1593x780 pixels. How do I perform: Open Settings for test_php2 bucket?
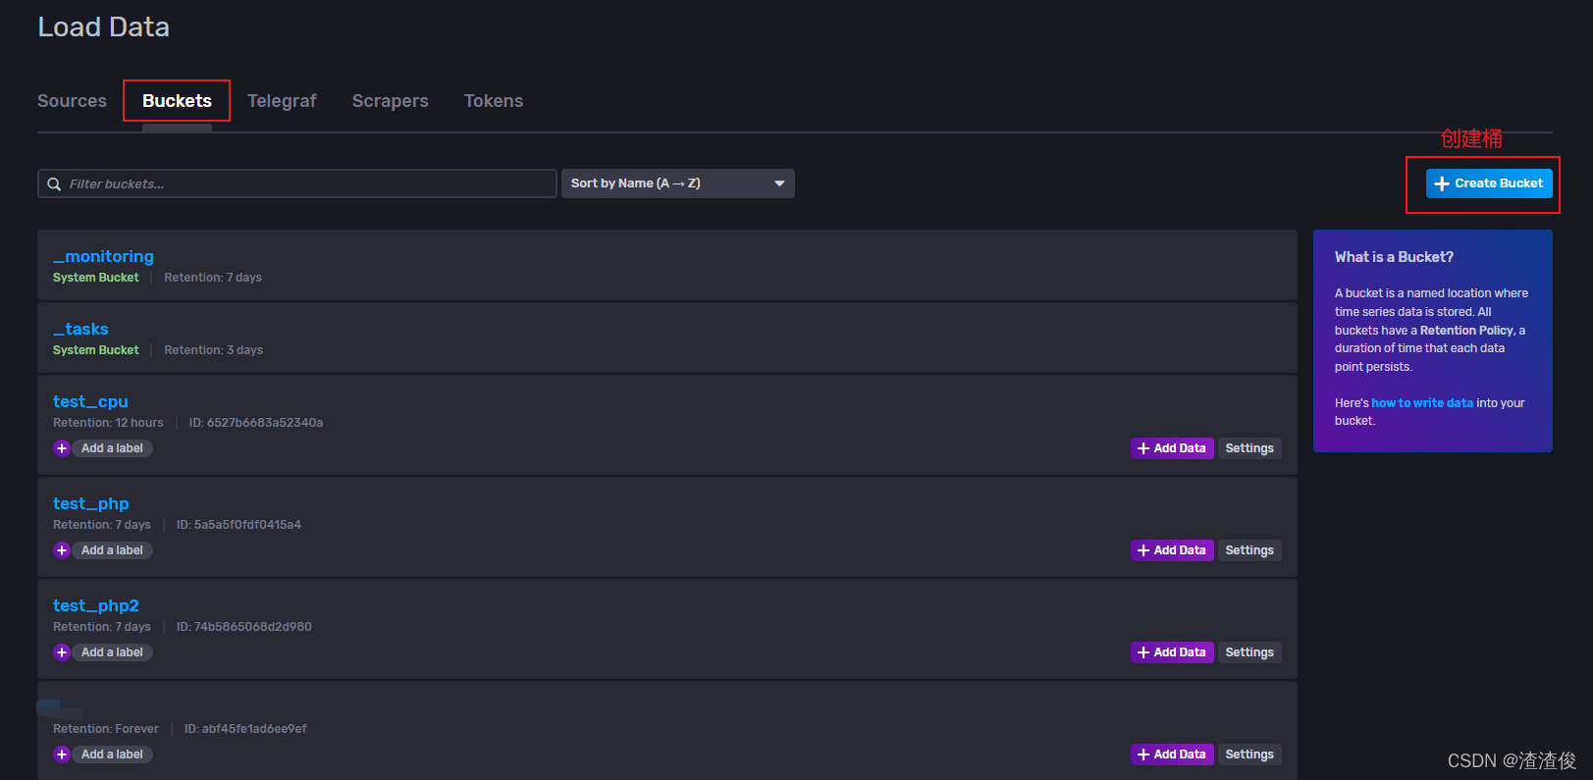1249,652
